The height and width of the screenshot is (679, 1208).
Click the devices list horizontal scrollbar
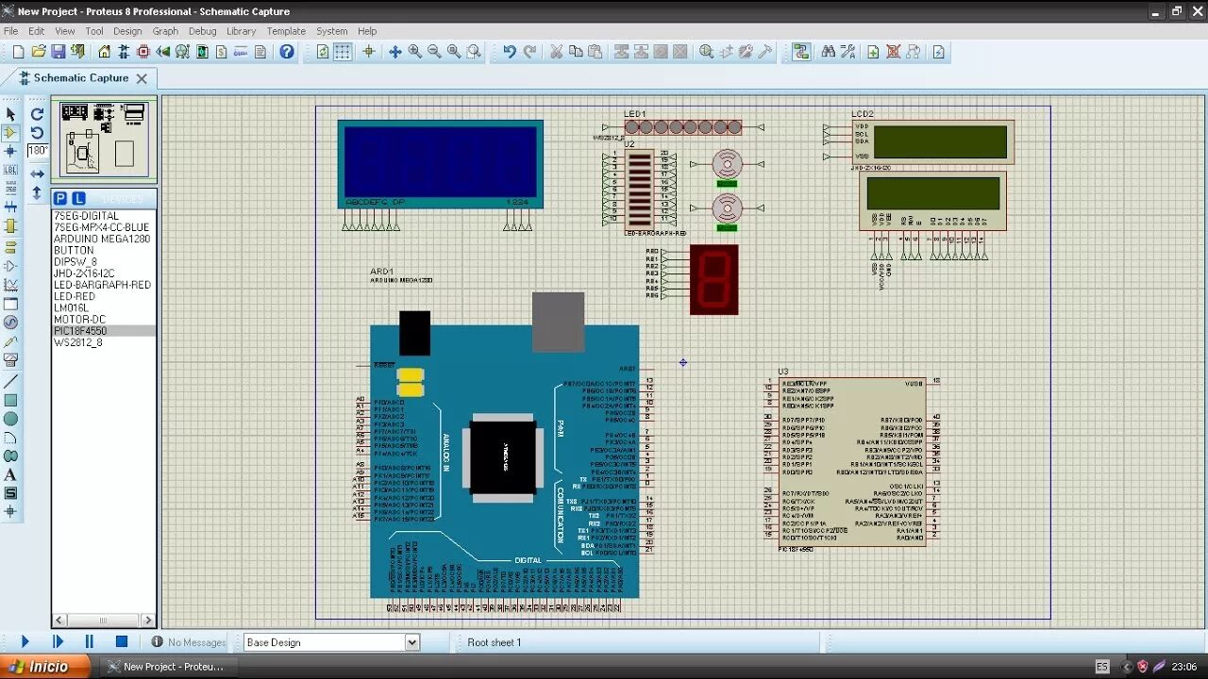pyautogui.click(x=104, y=620)
